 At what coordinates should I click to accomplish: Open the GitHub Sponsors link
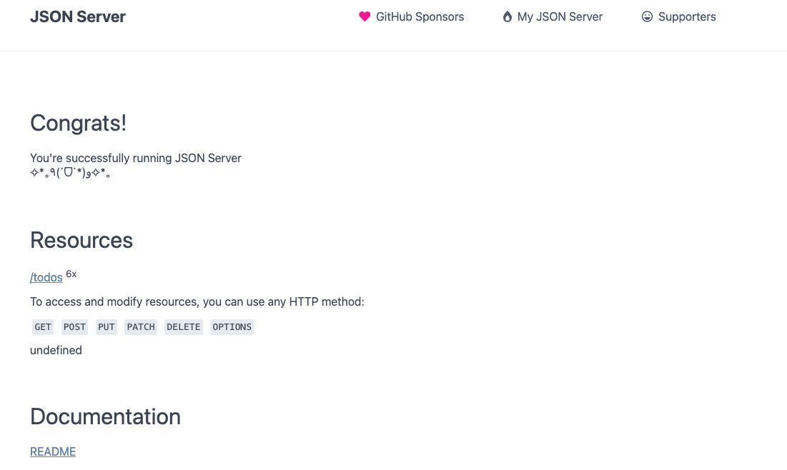[x=412, y=16]
